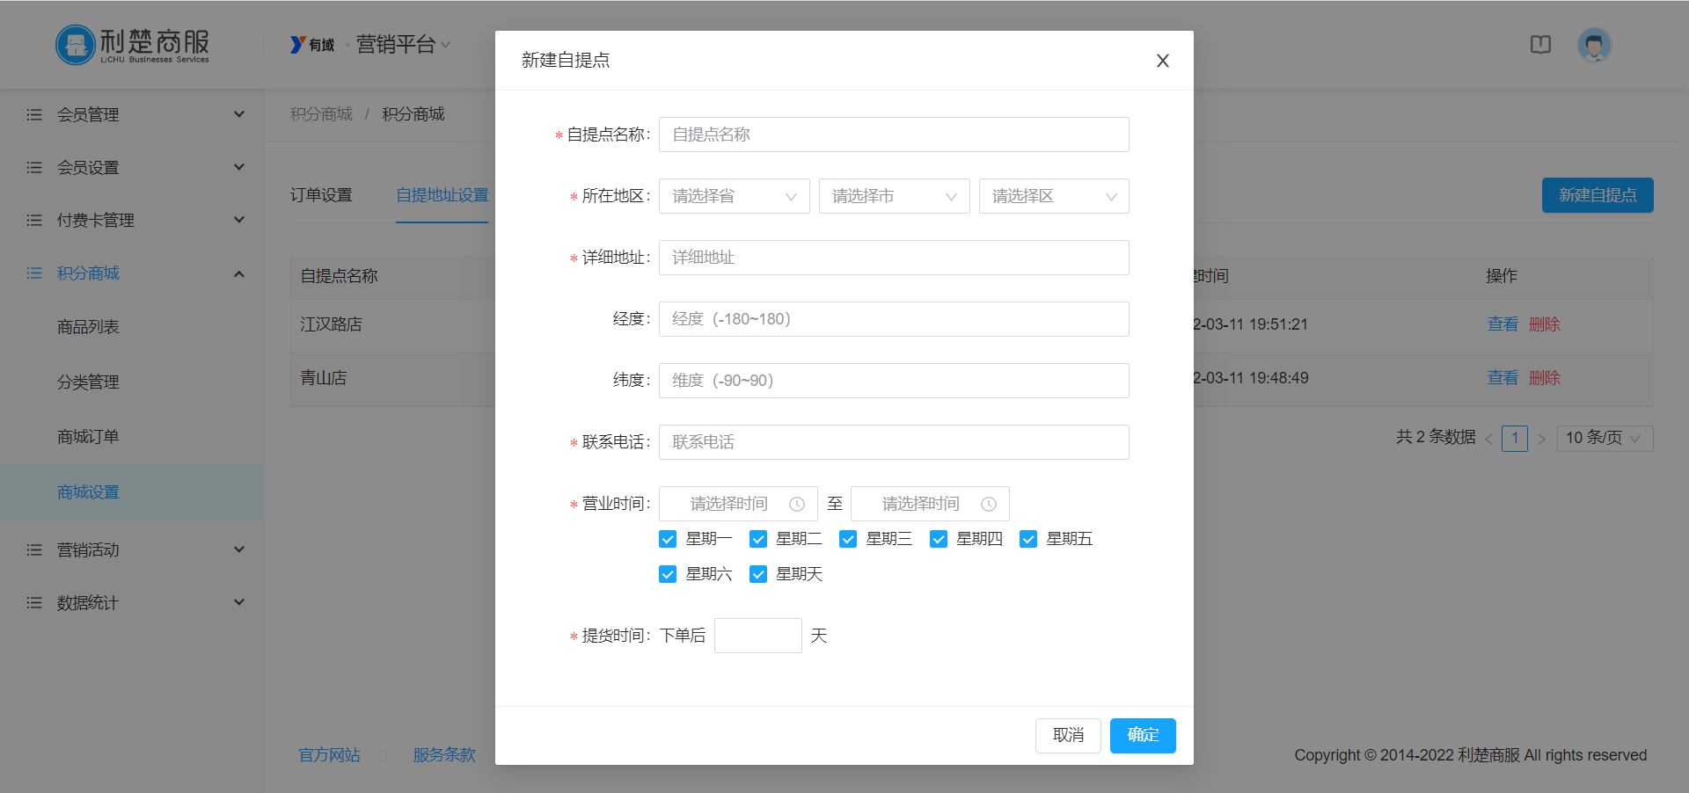
Task: Uncheck 星期三 checkbox
Action: [x=848, y=539]
